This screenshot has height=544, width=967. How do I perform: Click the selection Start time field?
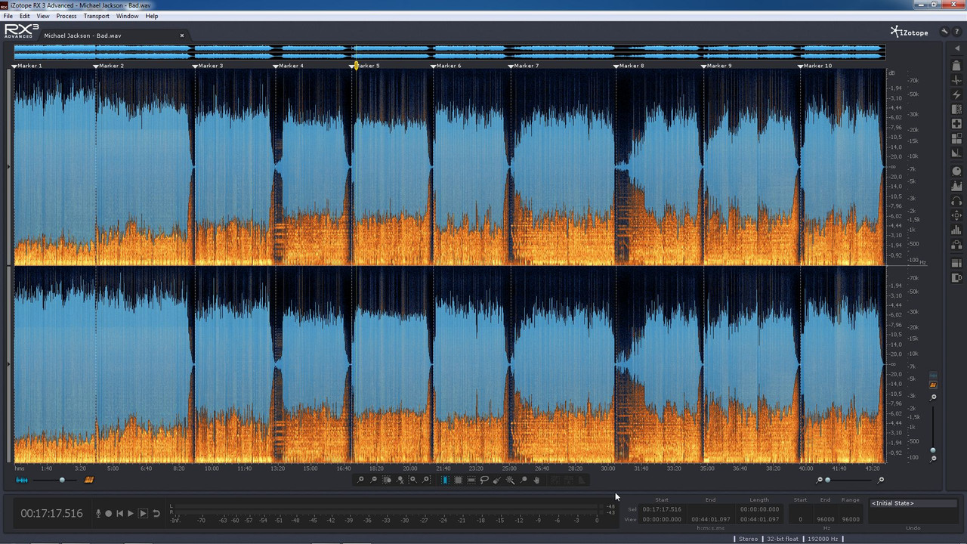(x=662, y=509)
